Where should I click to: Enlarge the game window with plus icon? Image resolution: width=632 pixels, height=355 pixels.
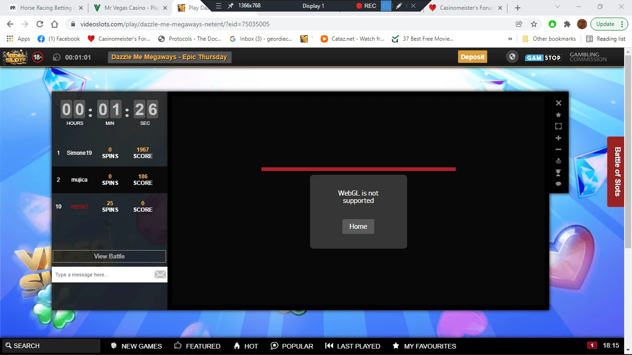pyautogui.click(x=558, y=138)
